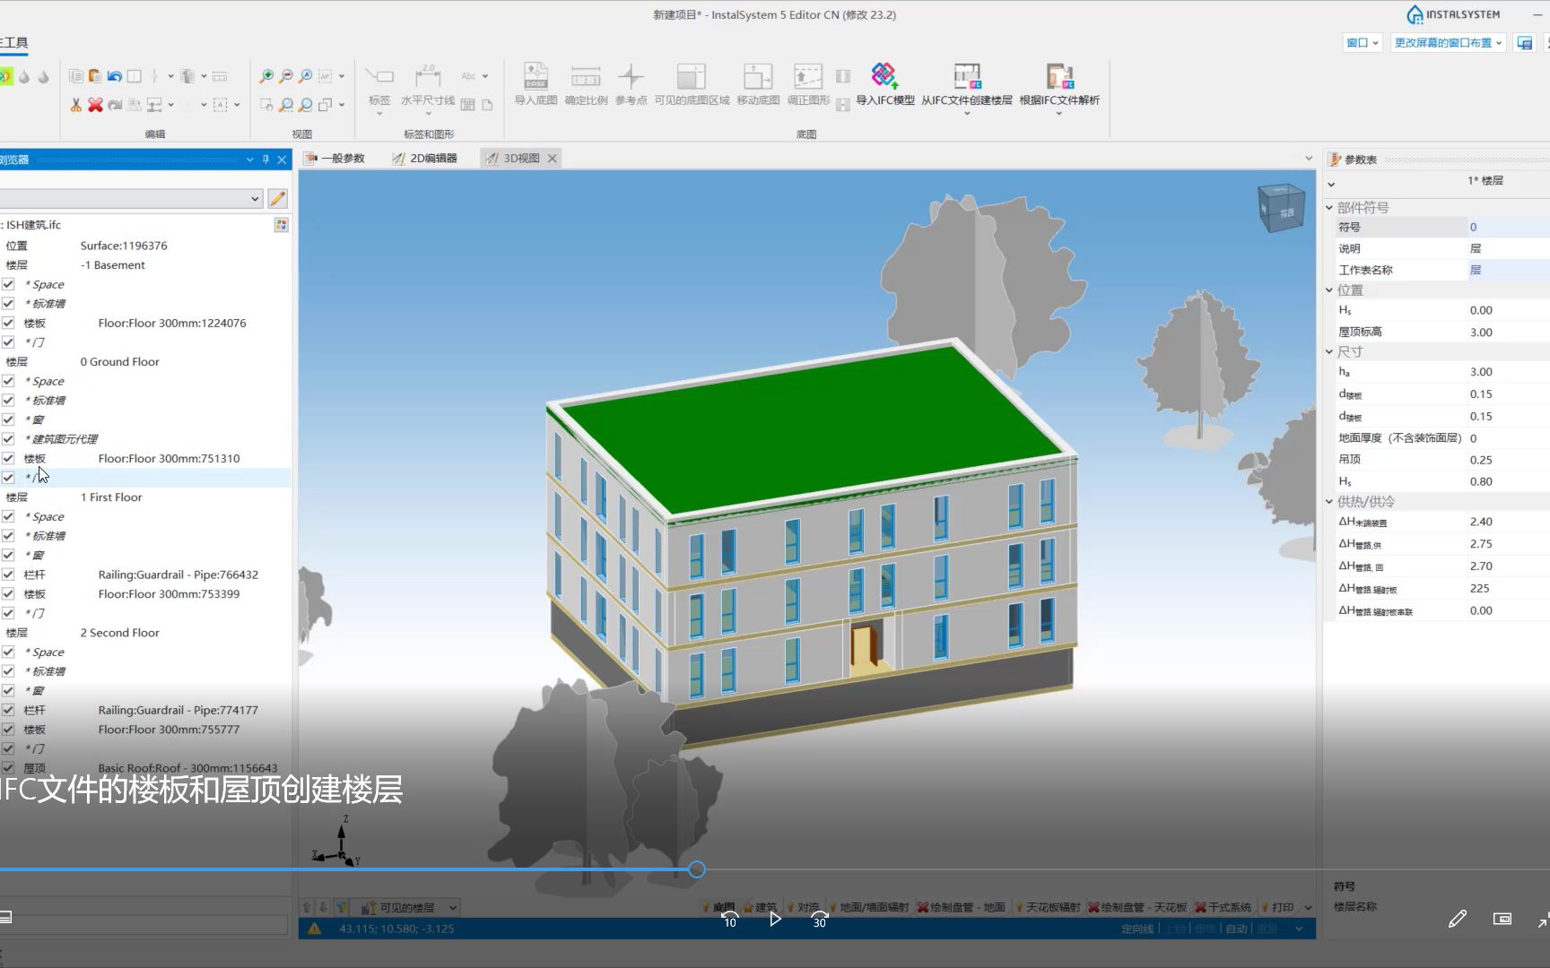This screenshot has height=968, width=1550.
Task: Open 更改屏幕的窗口布置 dropdown
Action: click(x=1448, y=42)
